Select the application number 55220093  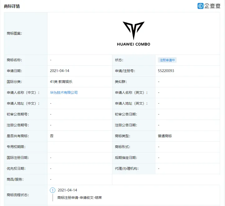[x=166, y=71]
